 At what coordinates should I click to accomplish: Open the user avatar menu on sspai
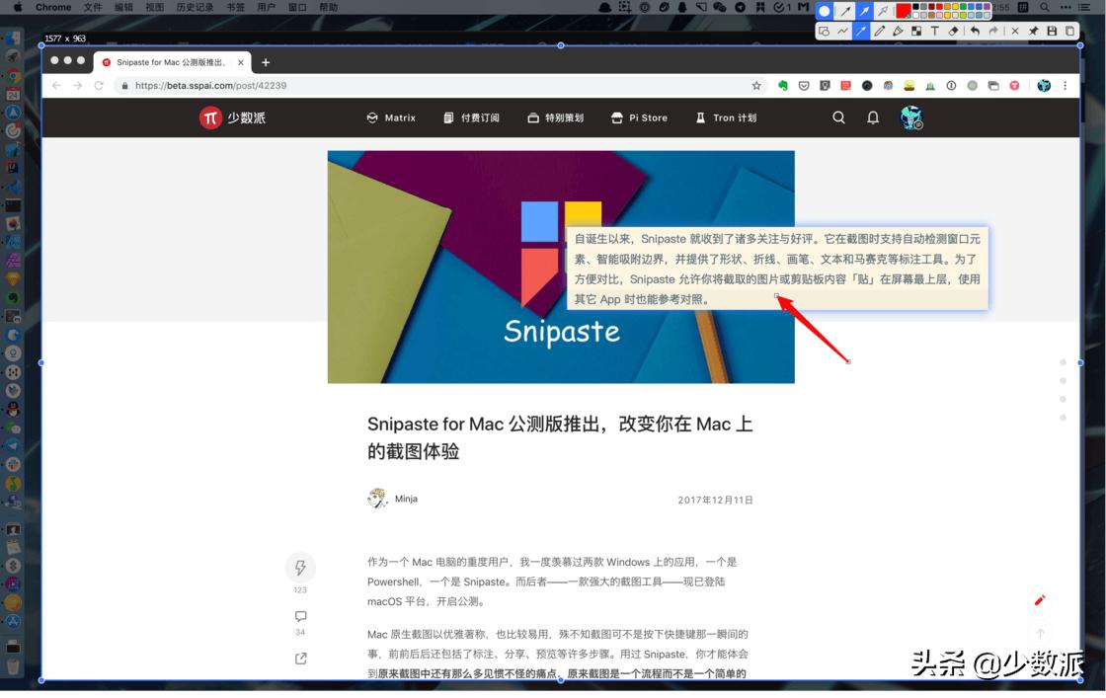[909, 117]
